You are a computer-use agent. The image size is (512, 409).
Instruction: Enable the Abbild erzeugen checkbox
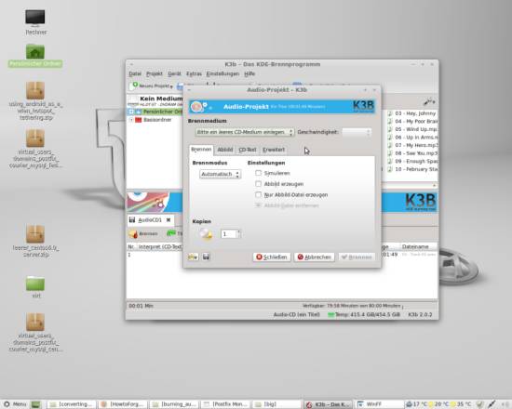[258, 184]
